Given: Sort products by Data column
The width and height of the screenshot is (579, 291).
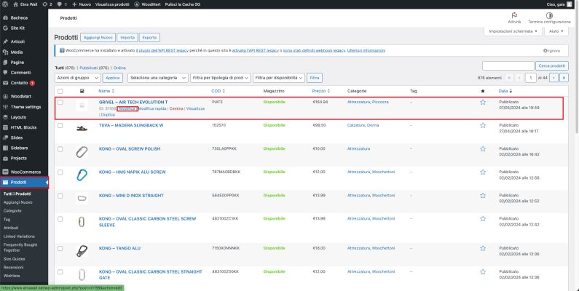Looking at the screenshot, I should coord(505,91).
